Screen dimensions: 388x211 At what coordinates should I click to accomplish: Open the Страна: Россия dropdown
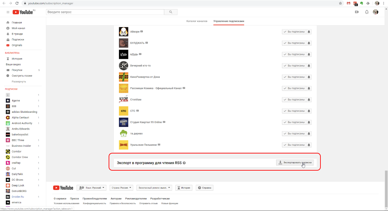coord(121,187)
